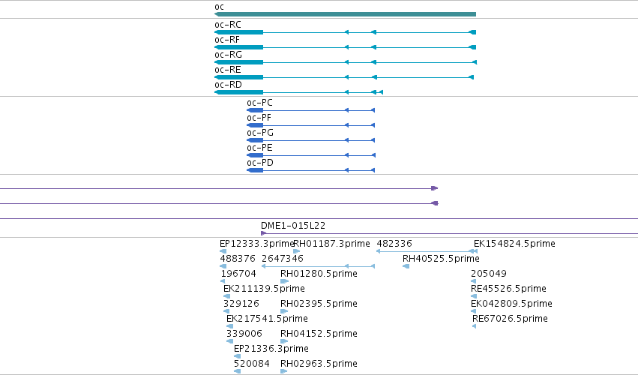Click the EK217541.5prime EST label
The image size is (638, 375).
point(267,319)
